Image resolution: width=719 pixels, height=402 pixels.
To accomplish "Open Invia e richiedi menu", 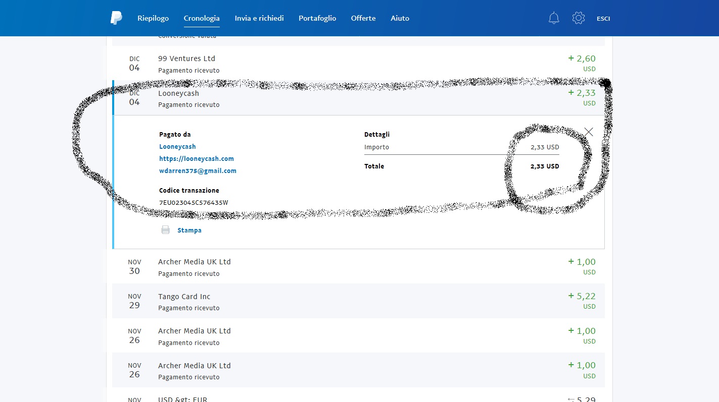I will tap(259, 18).
